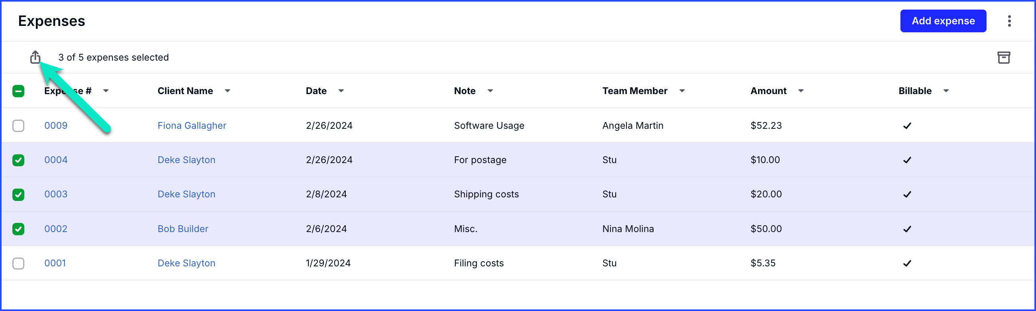The image size is (1036, 311).
Task: Click the archive icon in the toolbar
Action: click(1003, 57)
